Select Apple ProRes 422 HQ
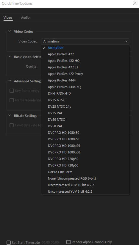 (85, 61)
